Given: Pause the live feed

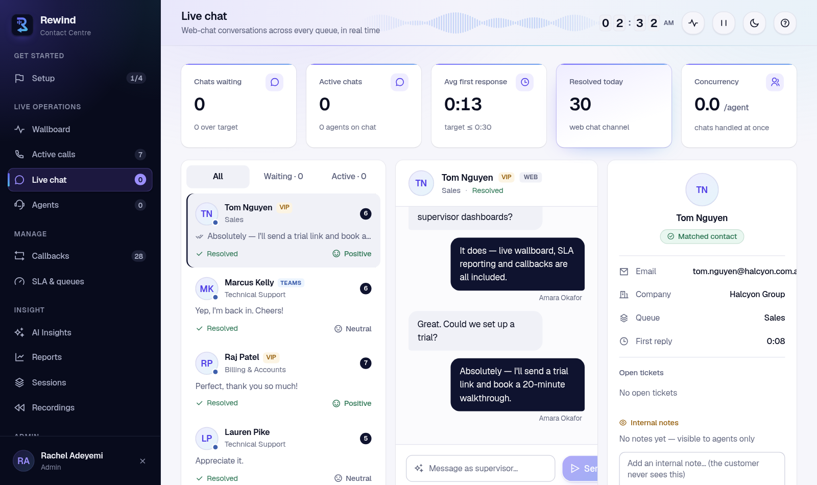Looking at the screenshot, I should point(724,23).
